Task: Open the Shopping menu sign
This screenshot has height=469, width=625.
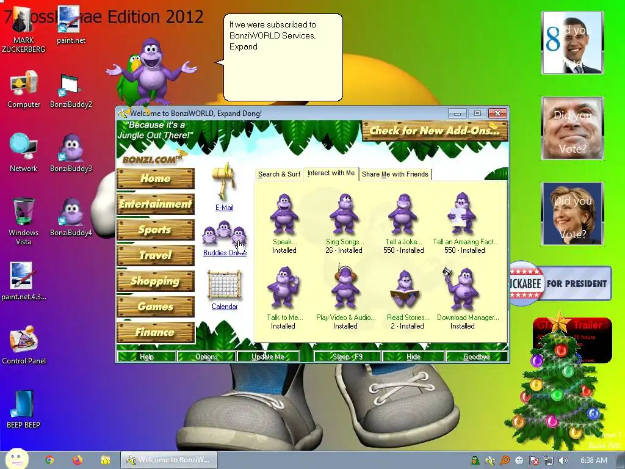Action: pos(156,281)
